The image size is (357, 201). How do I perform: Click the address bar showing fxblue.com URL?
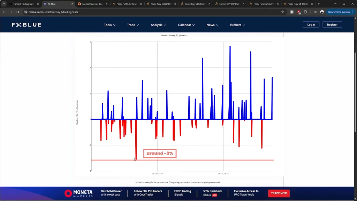[x=139, y=12]
